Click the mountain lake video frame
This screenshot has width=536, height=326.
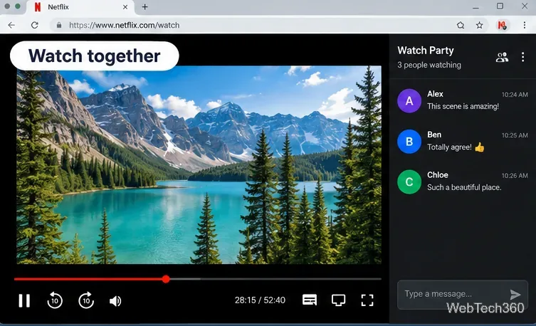tap(199, 164)
